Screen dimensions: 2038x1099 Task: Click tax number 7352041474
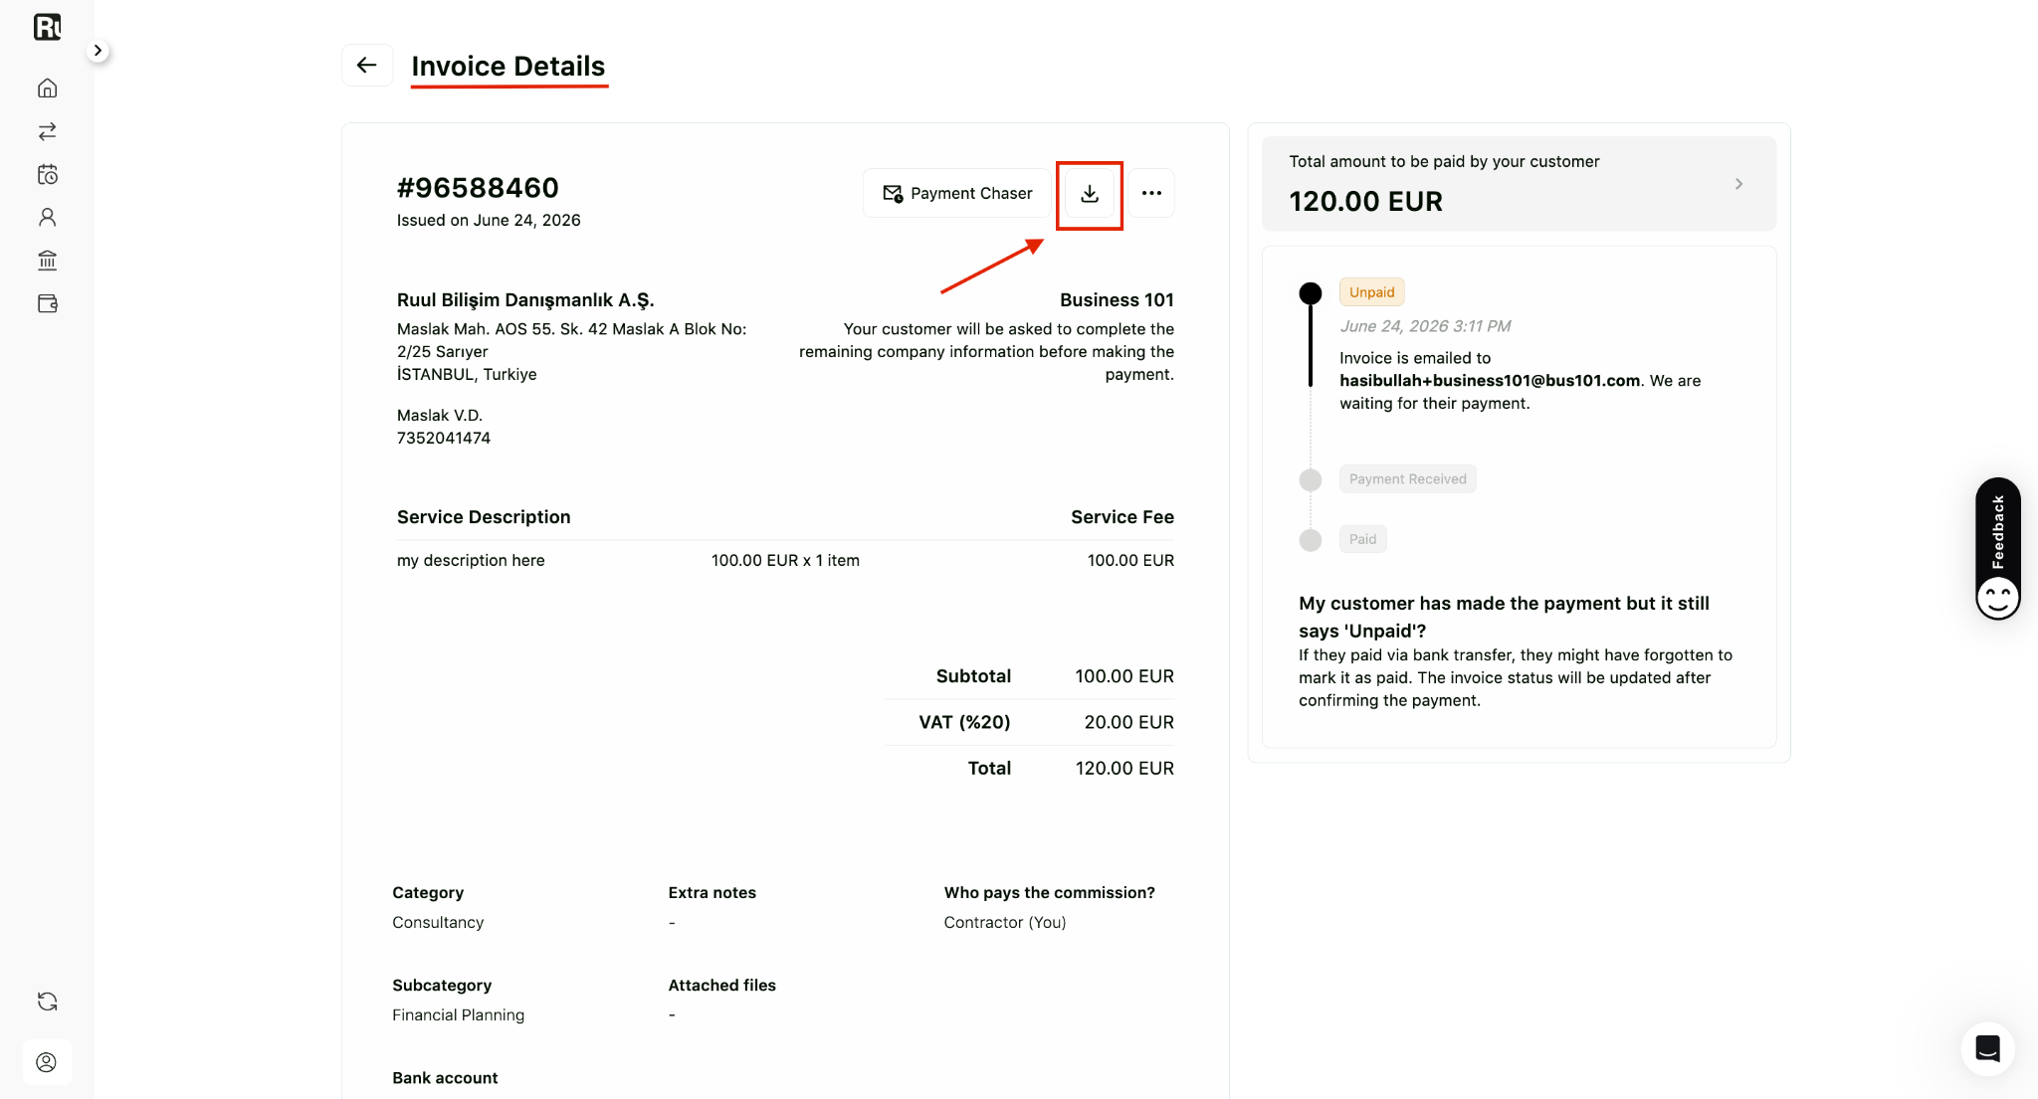point(444,438)
